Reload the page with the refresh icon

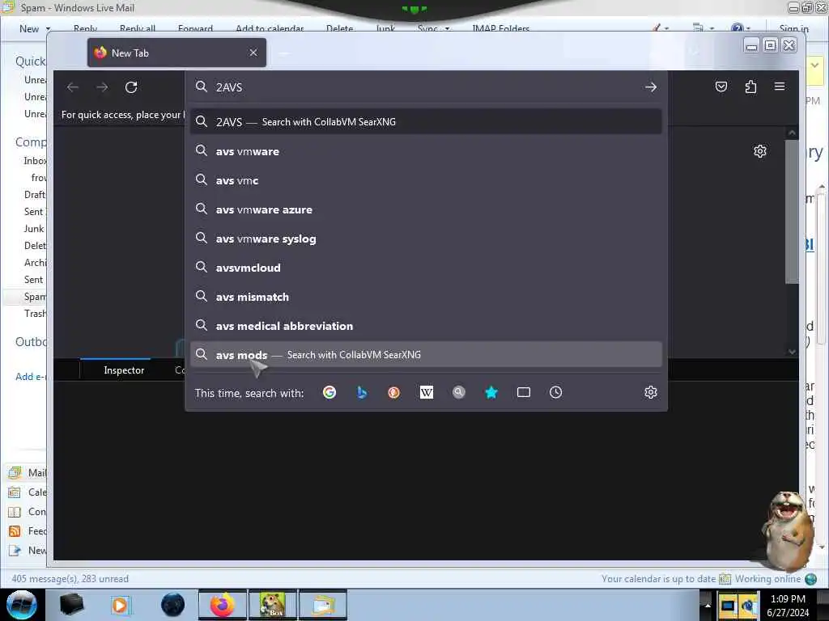coord(131,87)
